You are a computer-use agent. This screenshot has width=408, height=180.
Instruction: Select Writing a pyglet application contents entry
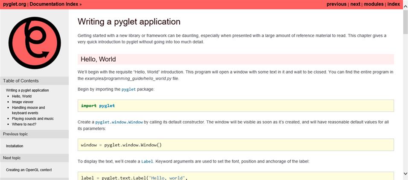click(x=27, y=90)
